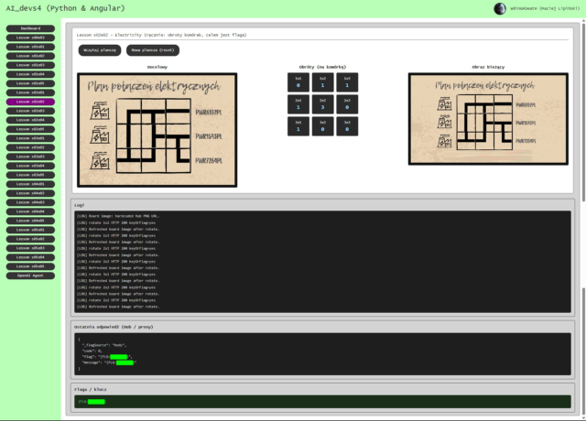Click inside the Logi output panel
This screenshot has width=586, height=421.
(322, 261)
